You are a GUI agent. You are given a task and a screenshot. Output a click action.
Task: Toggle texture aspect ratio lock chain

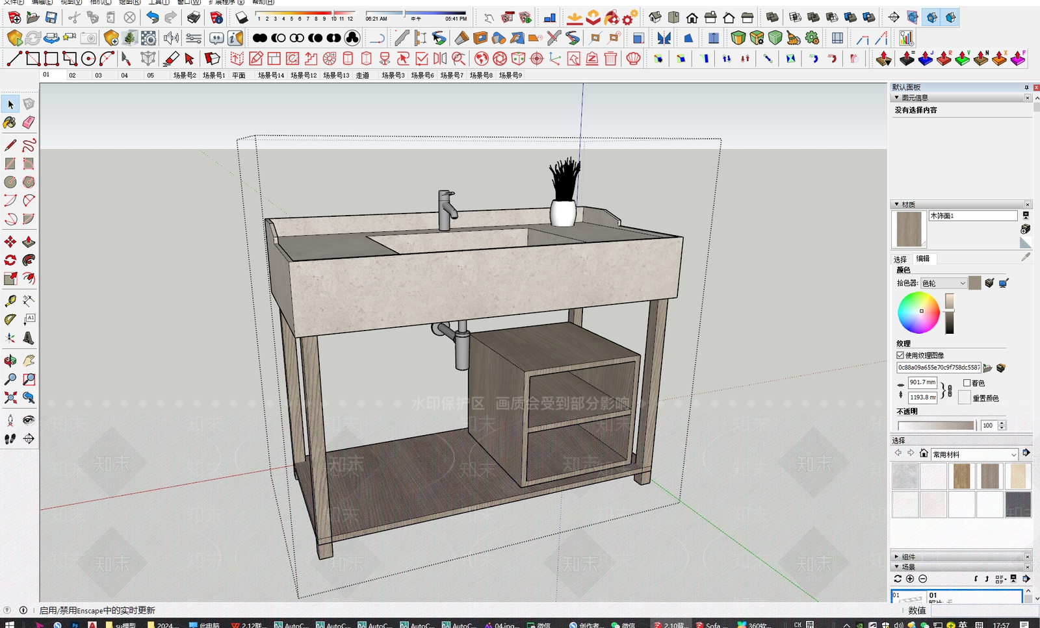tap(950, 390)
